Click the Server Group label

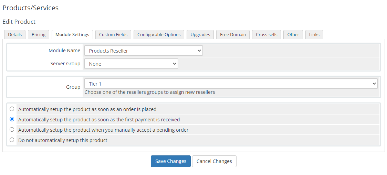click(x=65, y=64)
